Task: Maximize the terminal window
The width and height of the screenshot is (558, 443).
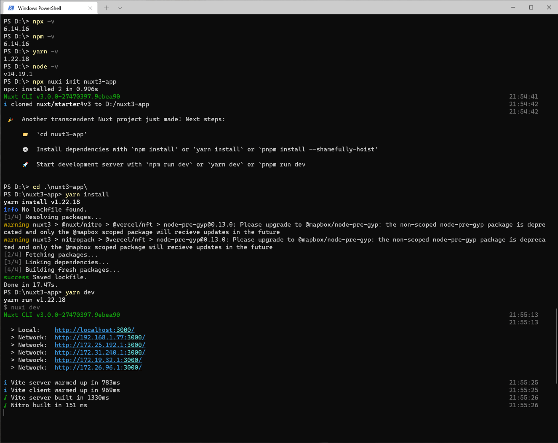Action: coord(531,7)
